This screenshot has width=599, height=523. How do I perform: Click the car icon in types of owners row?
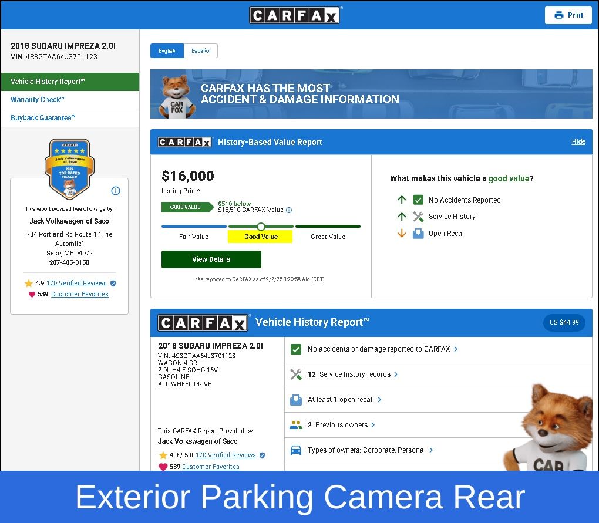295,450
